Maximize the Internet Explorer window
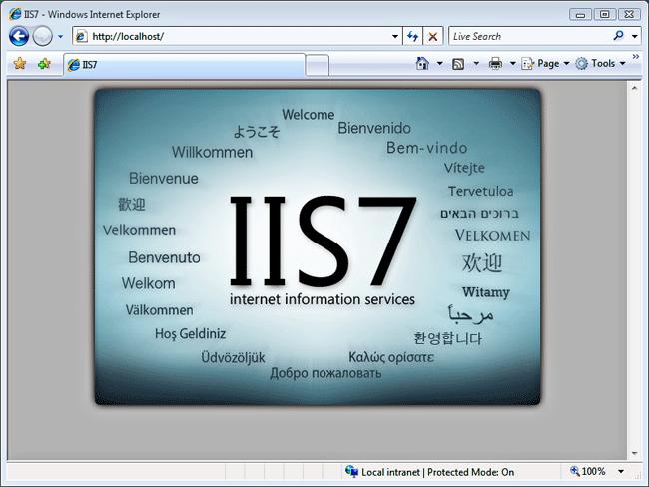Image resolution: width=649 pixels, height=487 pixels. click(x=604, y=15)
